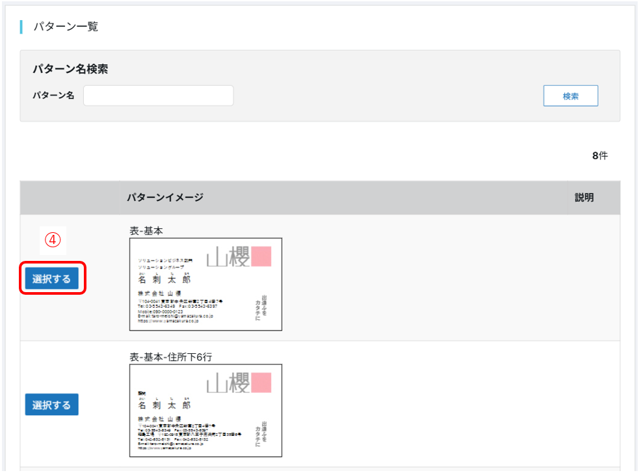The image size is (639, 473).
Task: Select the 表-基本 pattern with 選択する
Action: 52,279
